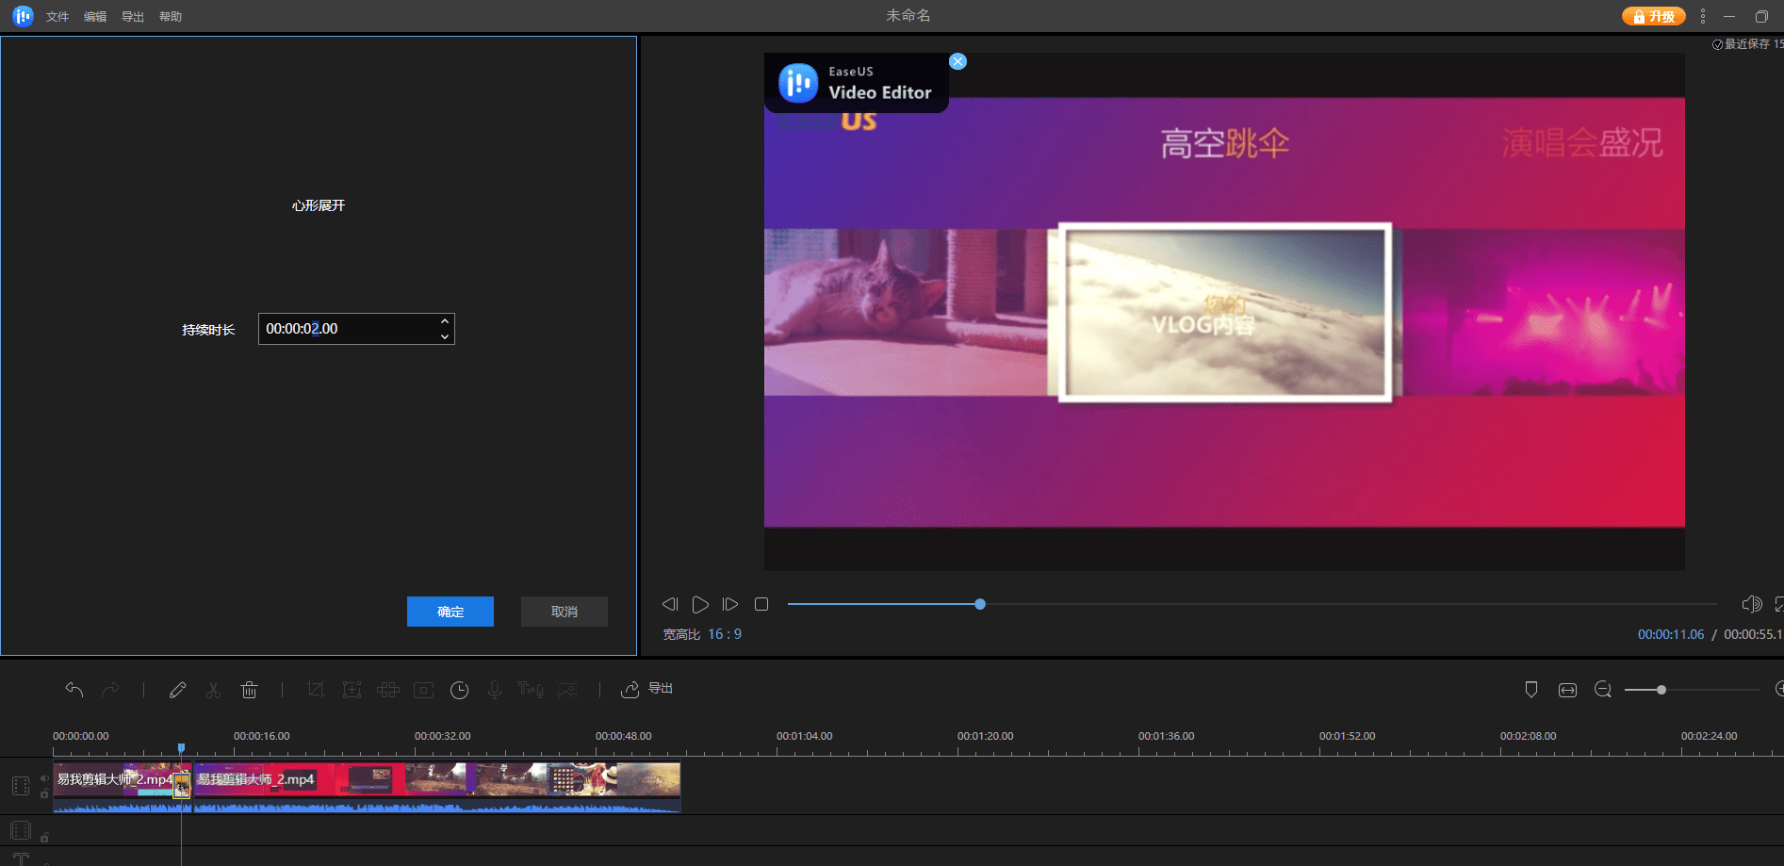Image resolution: width=1784 pixels, height=866 pixels.
Task: Delete clip with the trash icon
Action: coord(249,690)
